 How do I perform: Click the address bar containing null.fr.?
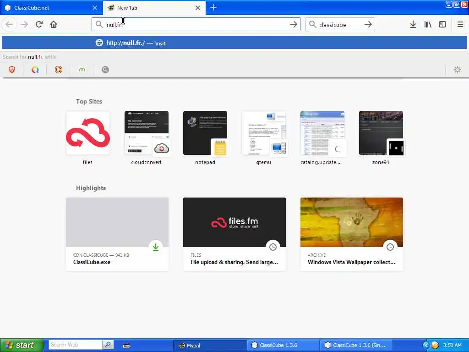click(x=196, y=25)
